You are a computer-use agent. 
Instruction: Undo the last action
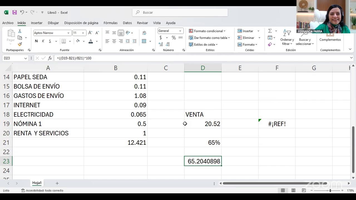pos(22,12)
